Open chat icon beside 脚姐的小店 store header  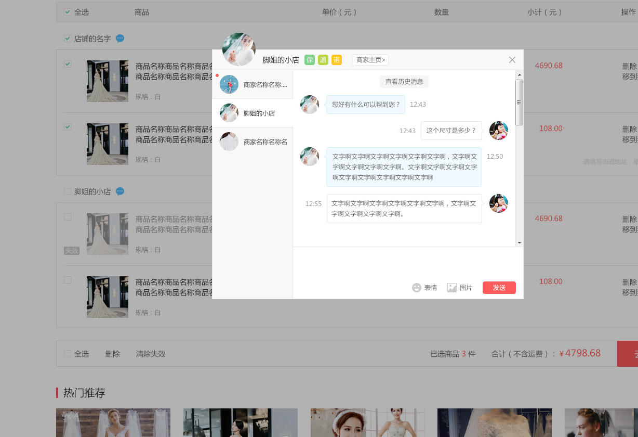pos(120,191)
